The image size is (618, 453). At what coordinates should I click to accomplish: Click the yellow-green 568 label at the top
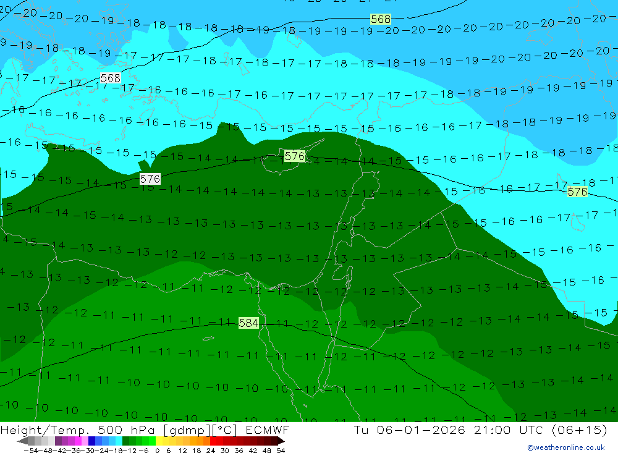tap(381, 19)
